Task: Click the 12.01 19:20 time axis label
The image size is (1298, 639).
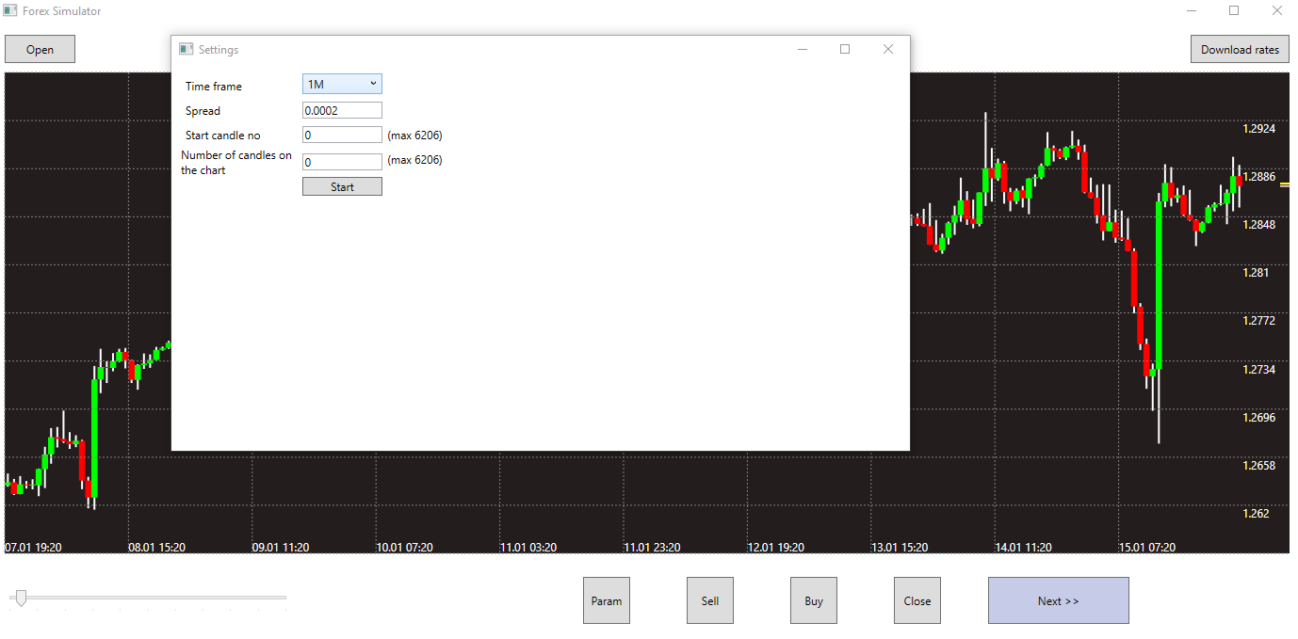Action: [776, 547]
